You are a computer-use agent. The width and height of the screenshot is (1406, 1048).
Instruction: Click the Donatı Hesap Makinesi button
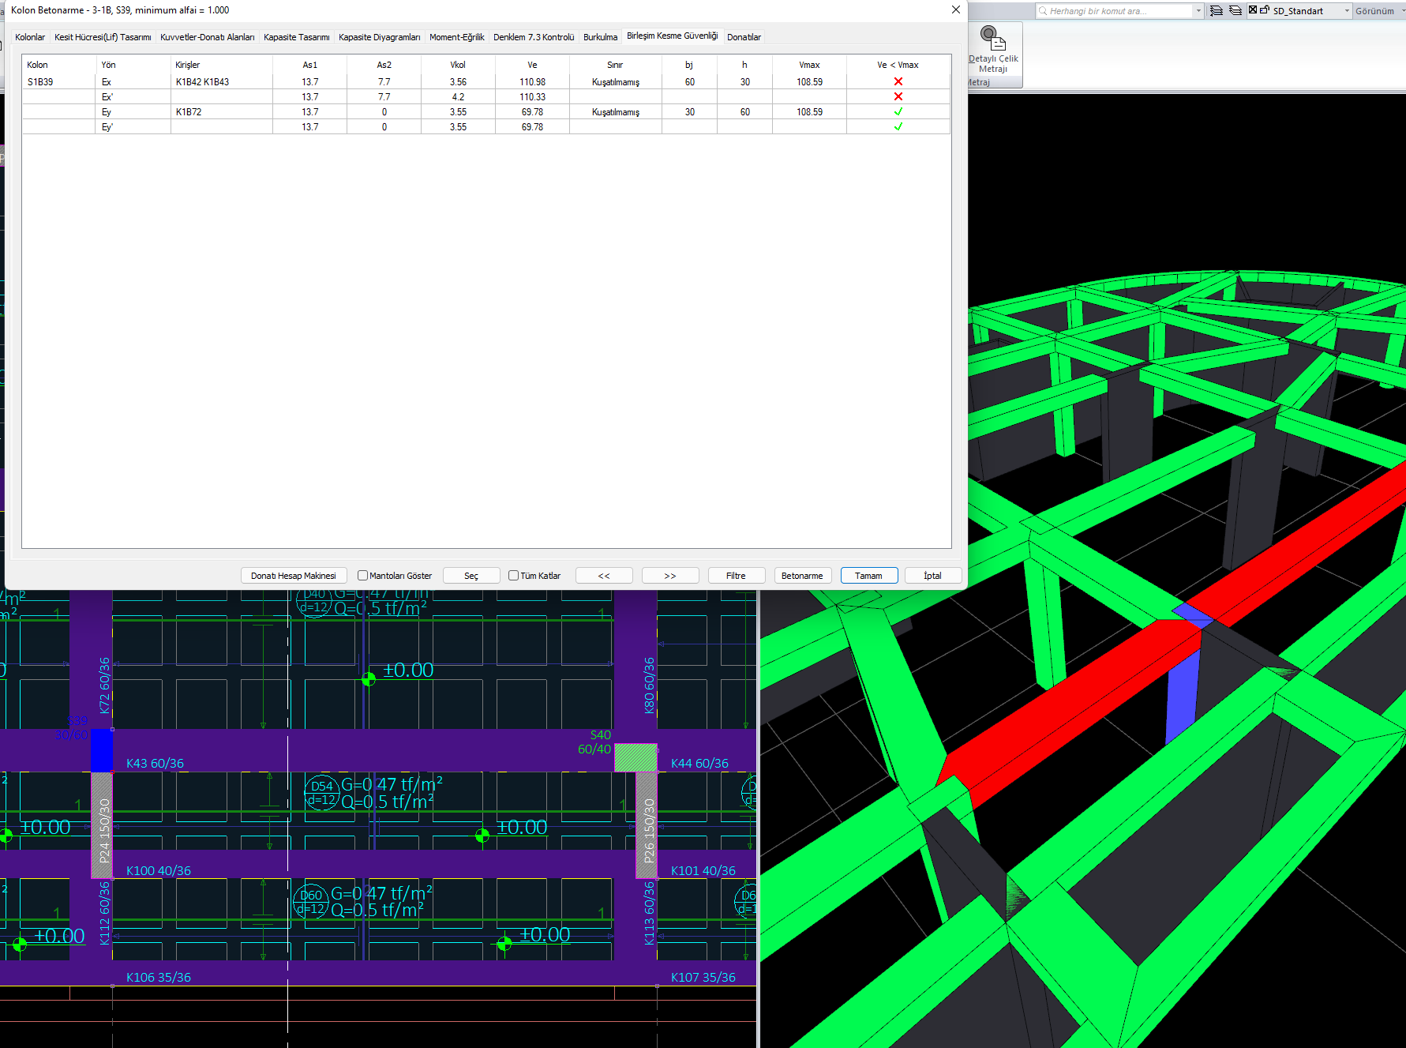[x=293, y=576]
